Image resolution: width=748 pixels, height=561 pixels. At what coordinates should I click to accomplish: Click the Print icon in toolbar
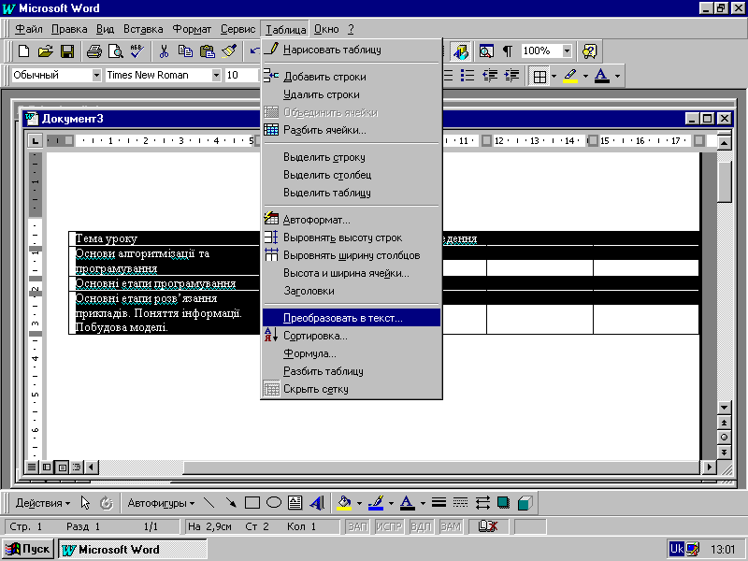click(94, 51)
